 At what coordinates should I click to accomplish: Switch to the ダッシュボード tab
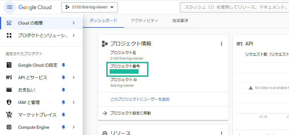[x=103, y=21]
